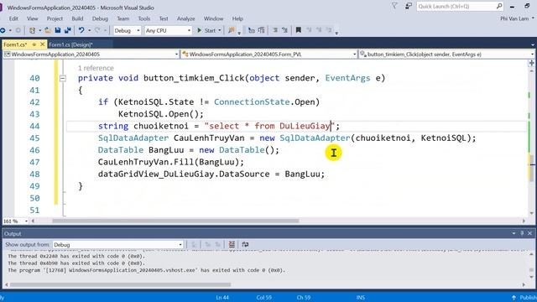
Task: Expand the Start button dropdown arrow
Action: pyautogui.click(x=220, y=30)
